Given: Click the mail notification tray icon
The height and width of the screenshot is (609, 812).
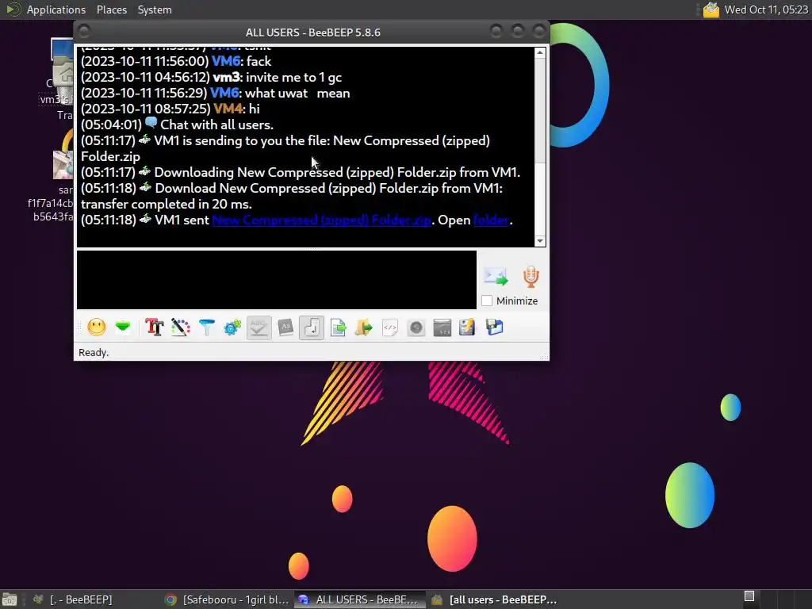Looking at the screenshot, I should click(x=711, y=10).
